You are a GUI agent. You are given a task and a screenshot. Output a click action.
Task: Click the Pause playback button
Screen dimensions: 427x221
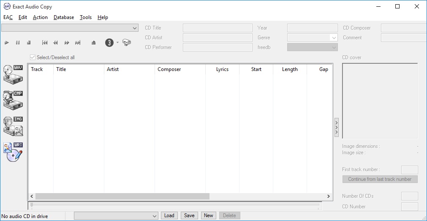click(18, 43)
